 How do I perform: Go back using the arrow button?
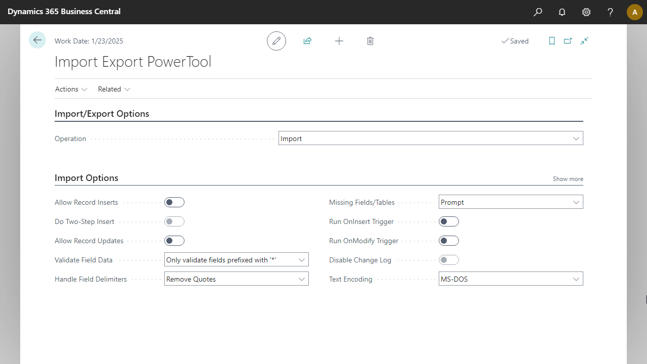[37, 40]
